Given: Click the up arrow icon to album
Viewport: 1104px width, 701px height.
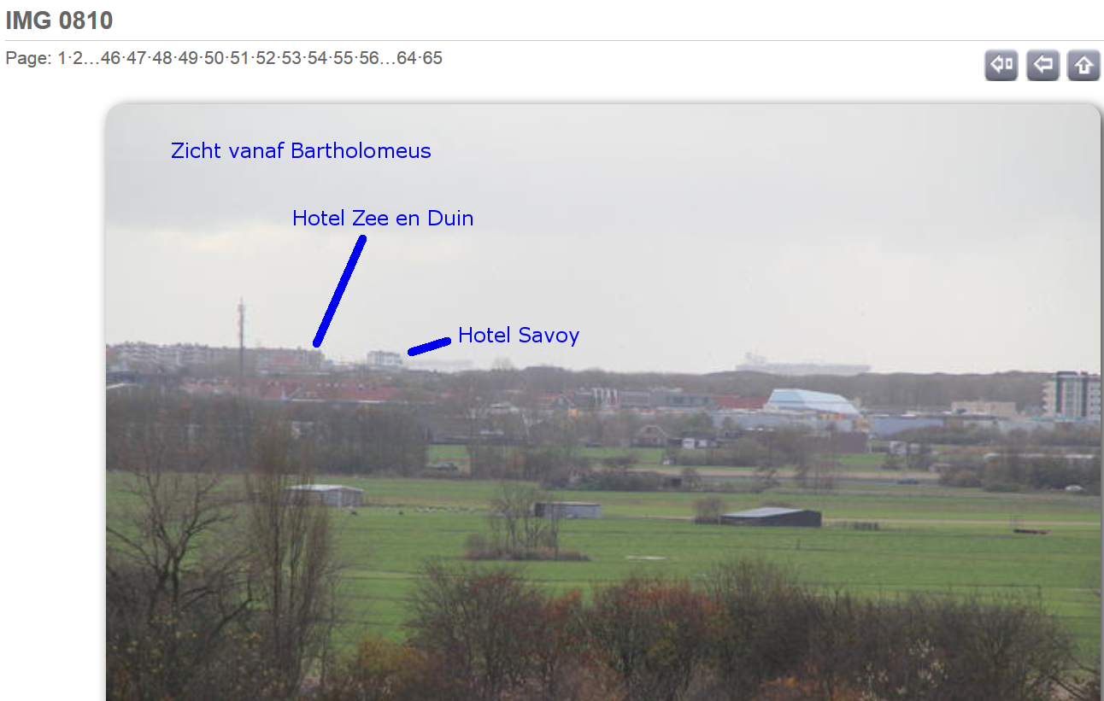Looking at the screenshot, I should [x=1083, y=65].
